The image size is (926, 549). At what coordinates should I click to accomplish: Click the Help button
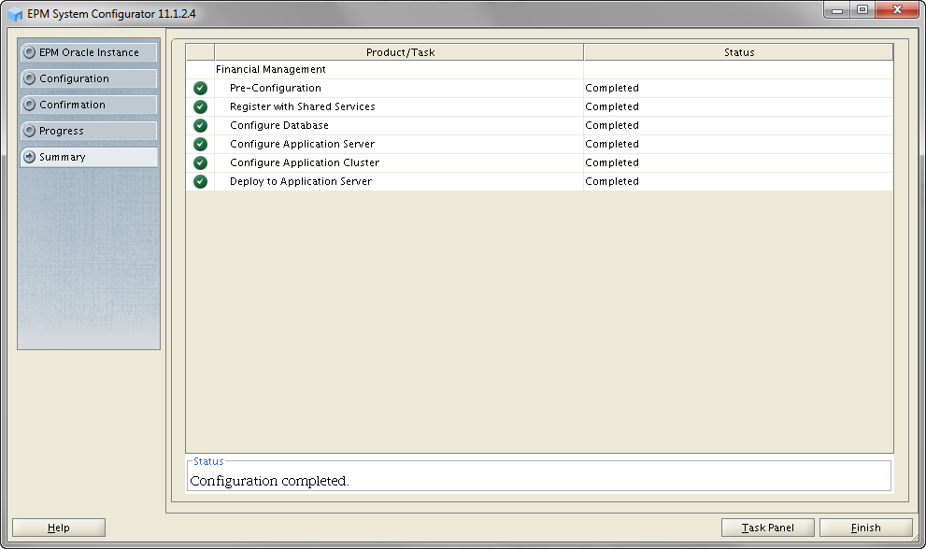(x=59, y=528)
